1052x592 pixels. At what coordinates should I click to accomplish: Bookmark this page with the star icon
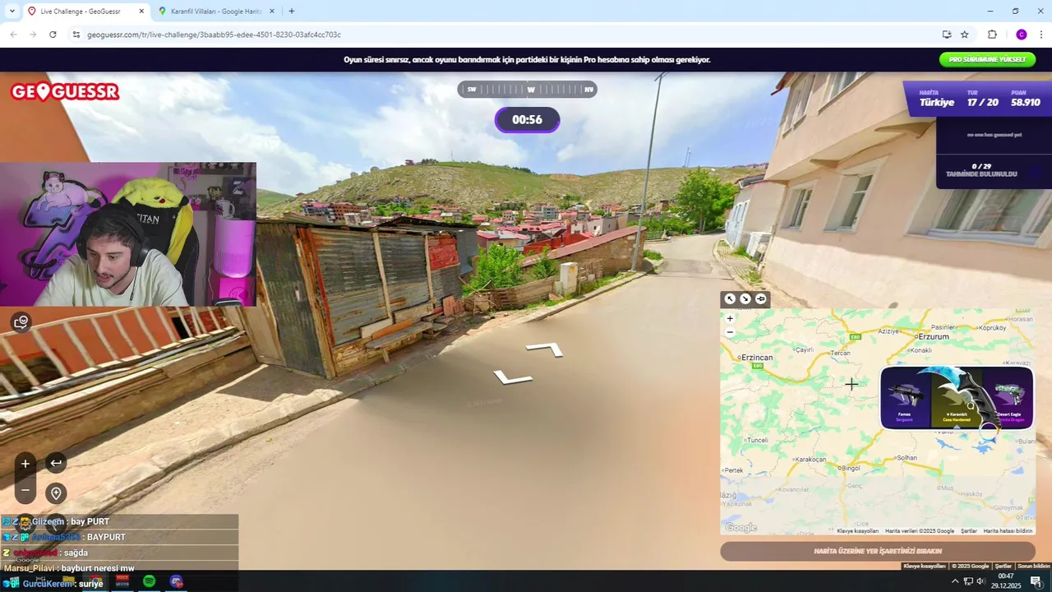point(965,35)
